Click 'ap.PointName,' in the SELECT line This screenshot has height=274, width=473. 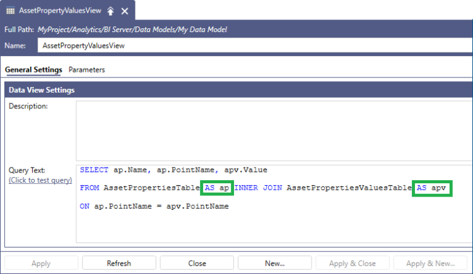click(188, 169)
